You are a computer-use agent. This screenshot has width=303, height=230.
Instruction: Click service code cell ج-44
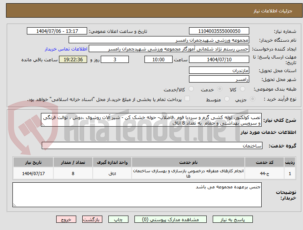pyautogui.click(x=264, y=174)
